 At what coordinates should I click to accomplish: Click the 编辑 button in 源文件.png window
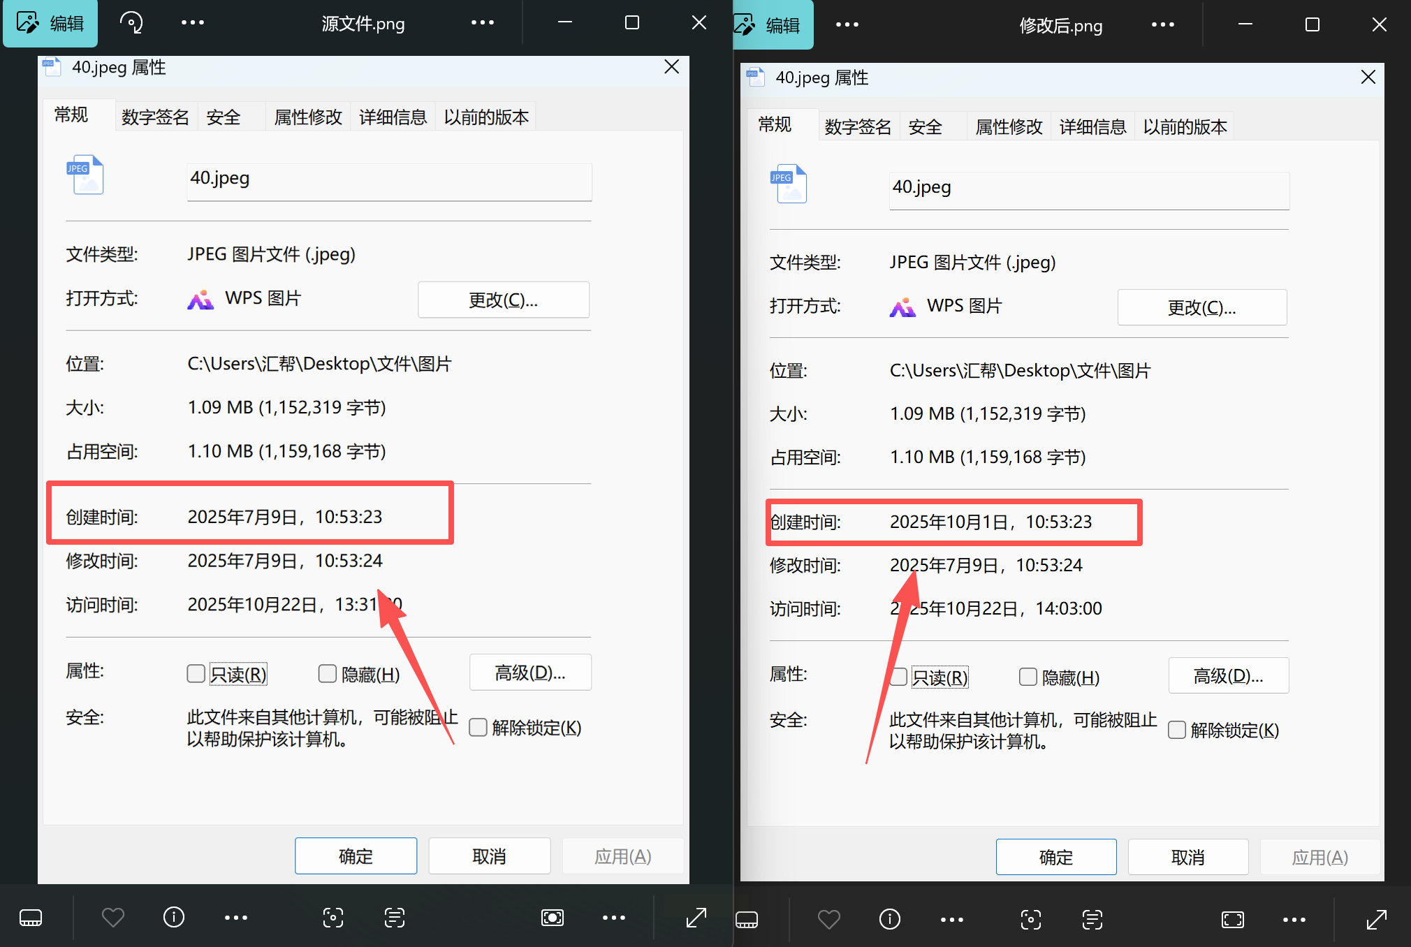tap(50, 23)
